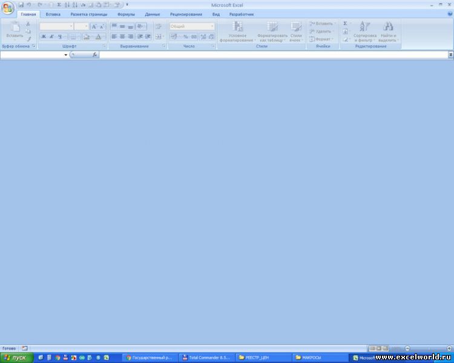Toggle underline with the Ч button
The width and height of the screenshot is (454, 363).
[60, 36]
